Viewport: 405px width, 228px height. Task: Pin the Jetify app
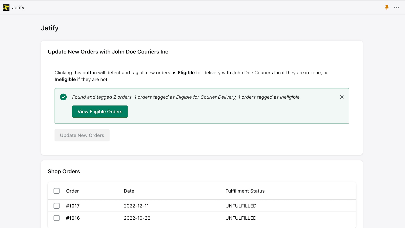point(387,7)
